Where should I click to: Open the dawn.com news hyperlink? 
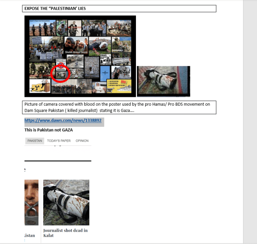point(63,121)
